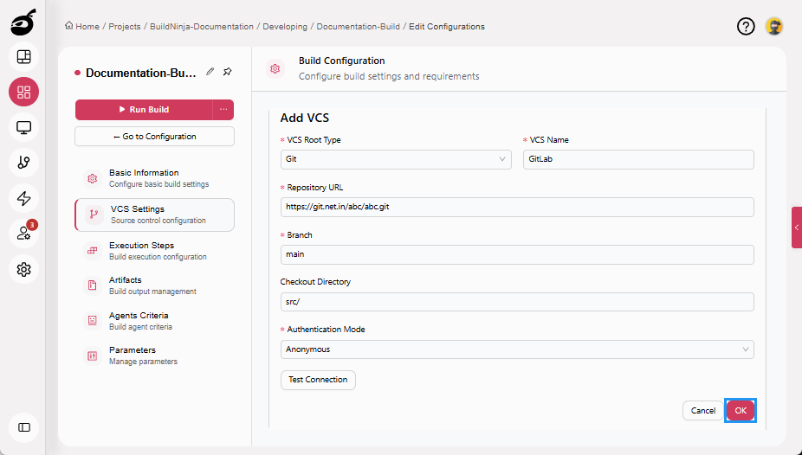802x455 pixels.
Task: Select VCS Settings section
Action: [x=154, y=215]
